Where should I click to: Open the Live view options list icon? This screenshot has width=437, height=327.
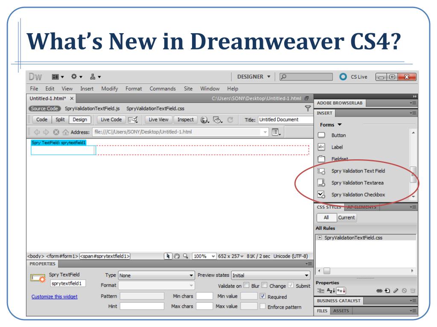(276, 132)
